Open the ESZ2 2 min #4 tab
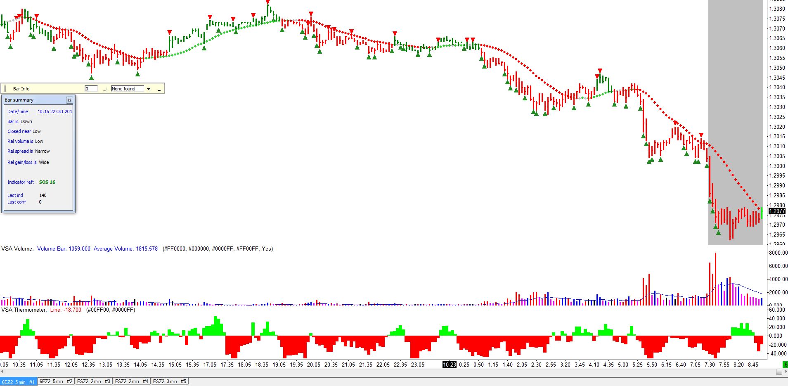Viewport: 788px width, 386px height. 132,381
